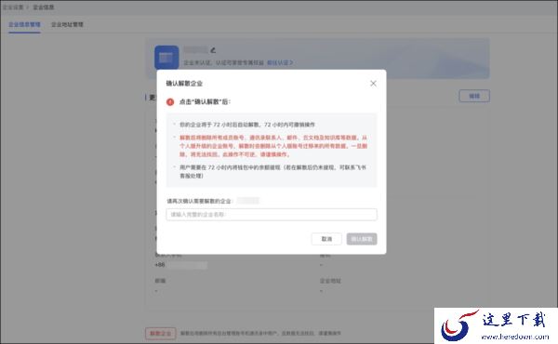Click the 编辑 button on the right
Screen dimensions: 558x344
click(x=474, y=96)
